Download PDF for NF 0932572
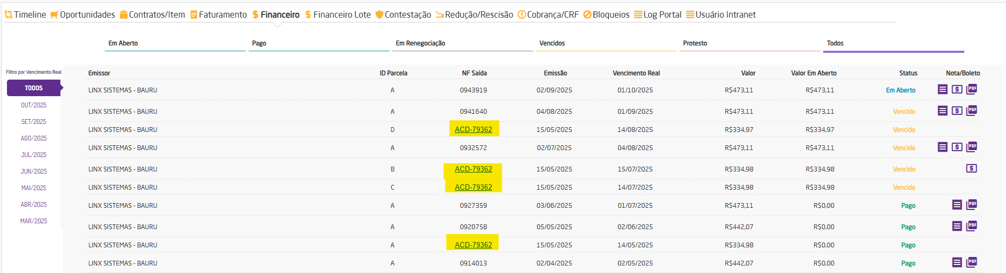Image resolution: width=1006 pixels, height=273 pixels. (x=972, y=146)
